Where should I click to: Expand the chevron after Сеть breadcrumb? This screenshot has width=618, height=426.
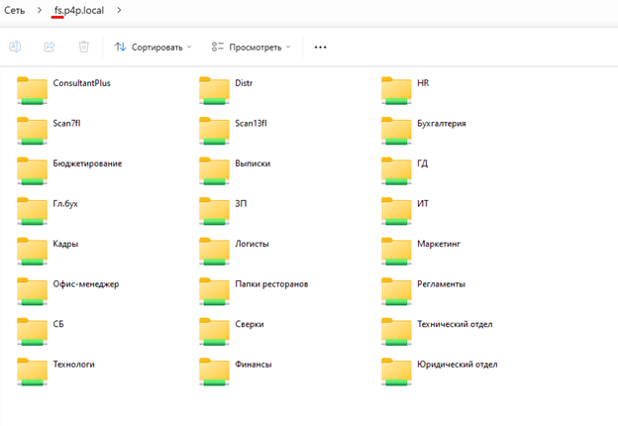(x=41, y=10)
